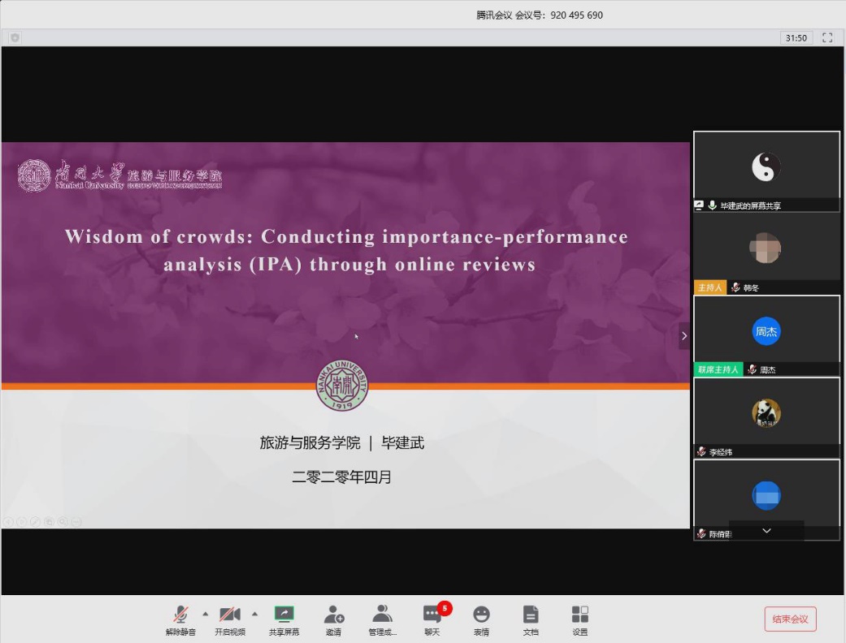This screenshot has width=846, height=643.
Task: Start screen sharing (共享屏幕)
Action: pyautogui.click(x=284, y=619)
